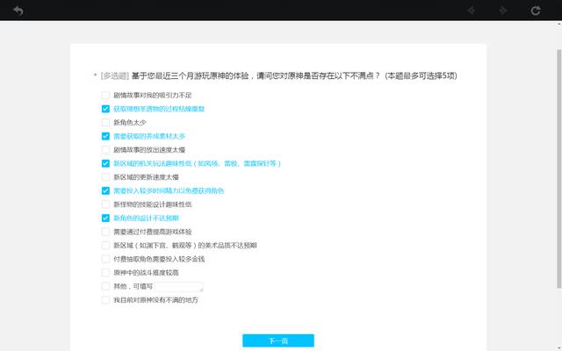Screen dimensions: 562x351
Task: Uncheck '新区域的机关玩法趣味性低' option
Action: click(105, 163)
